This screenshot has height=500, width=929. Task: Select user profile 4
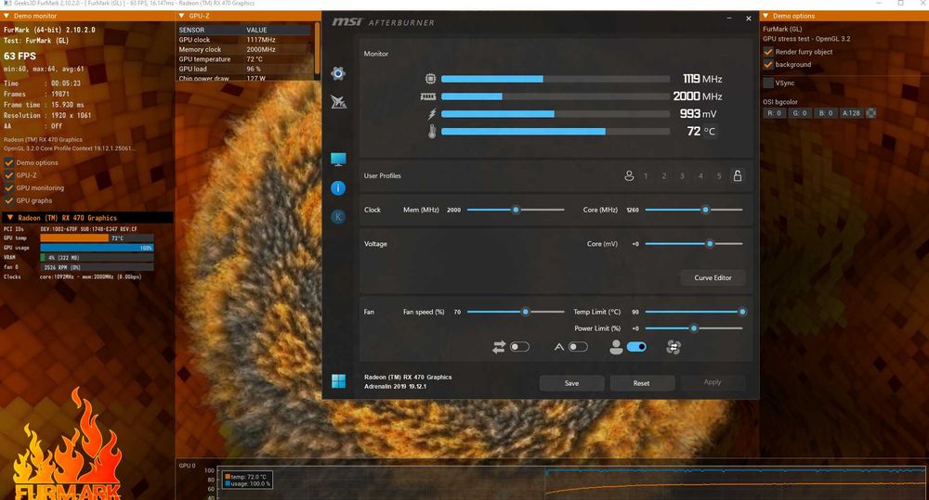tap(700, 175)
